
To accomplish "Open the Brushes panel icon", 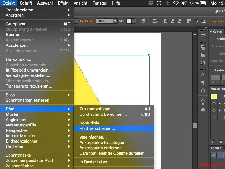I will point(203,102).
